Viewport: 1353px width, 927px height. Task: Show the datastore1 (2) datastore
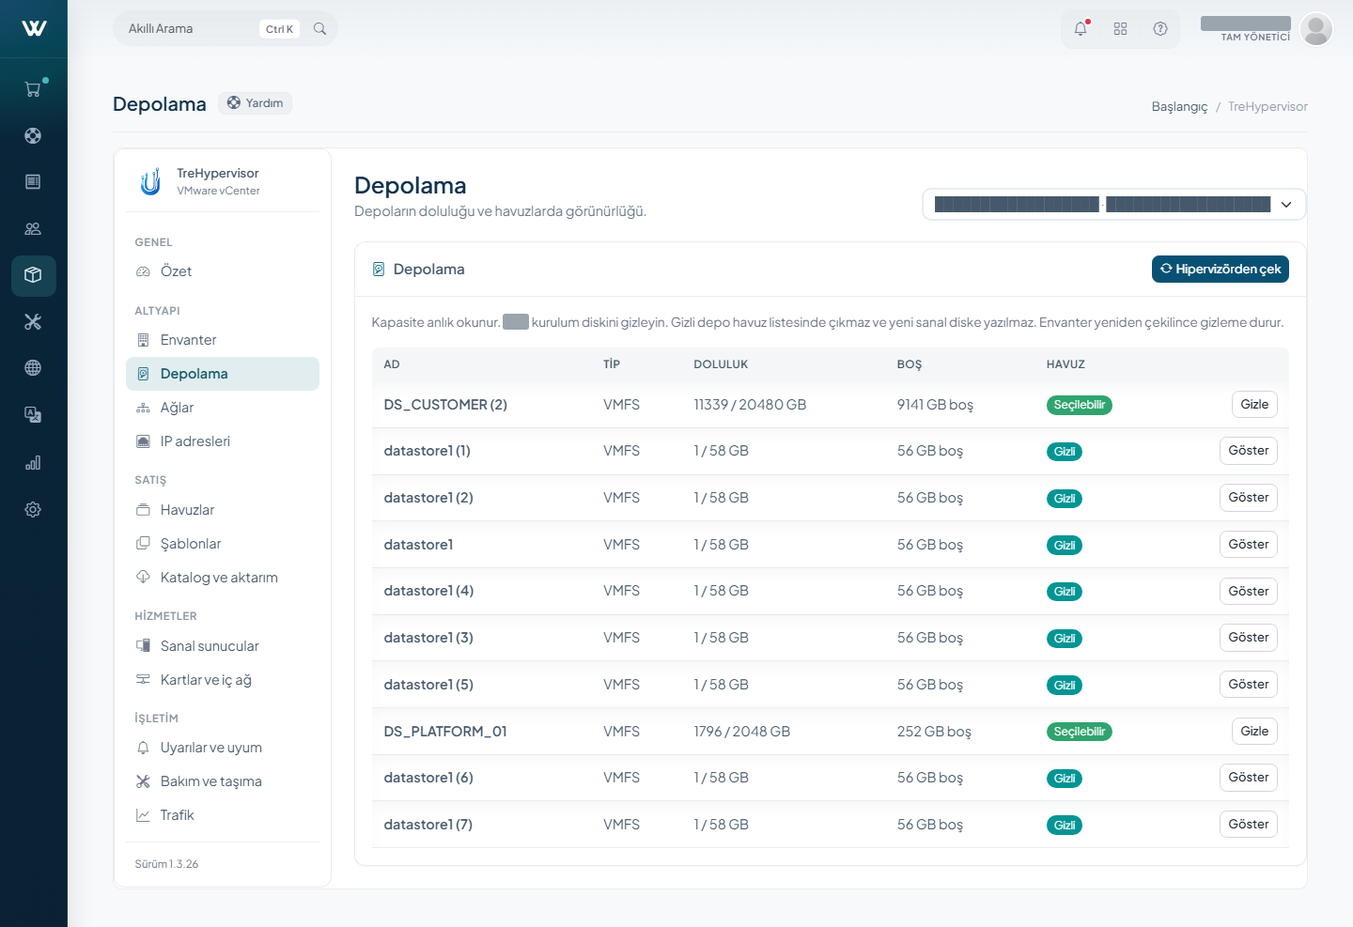1249,498
